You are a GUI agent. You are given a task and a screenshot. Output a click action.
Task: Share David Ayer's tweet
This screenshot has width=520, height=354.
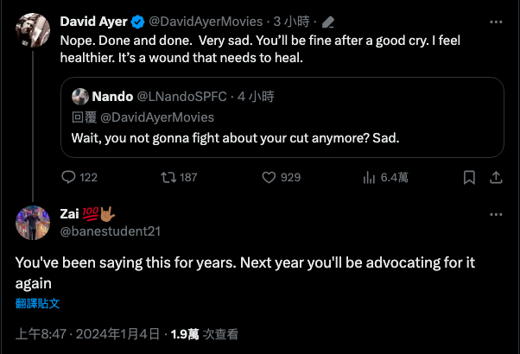point(496,177)
